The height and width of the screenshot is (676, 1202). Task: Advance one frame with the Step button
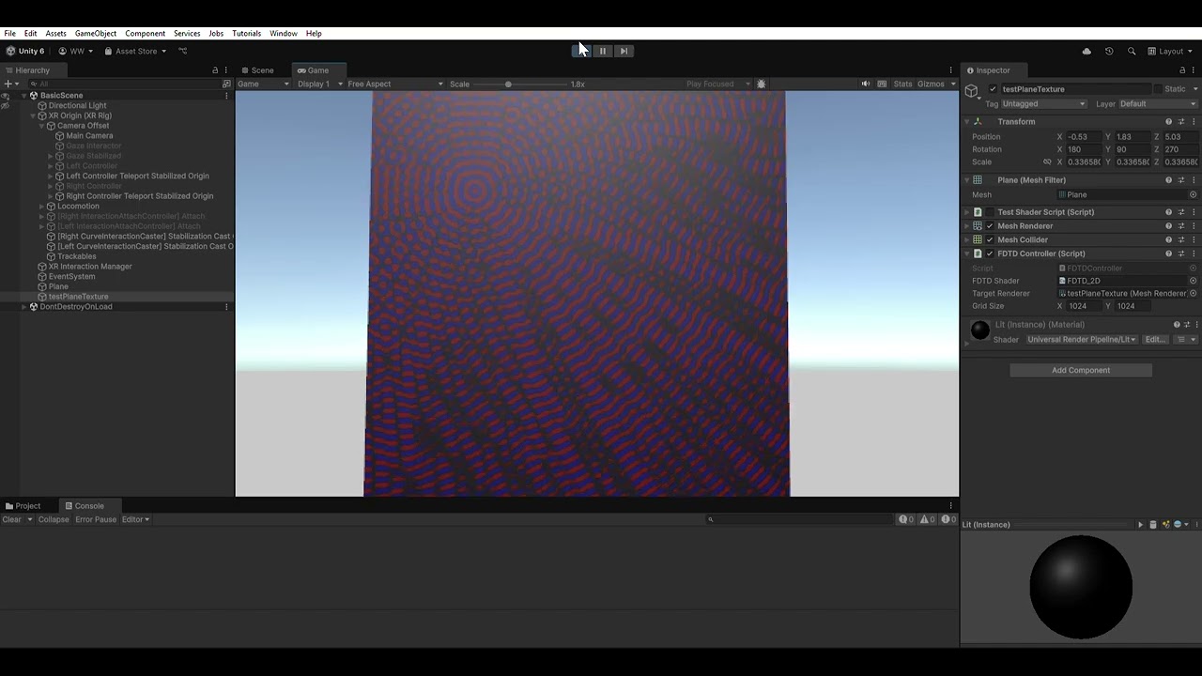(624, 51)
